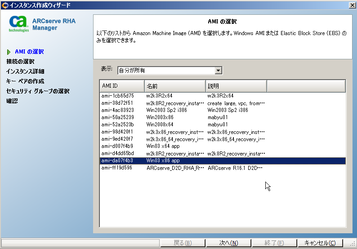The width and height of the screenshot is (357, 249).
Task: Click the 次へ(N) button
Action: click(x=228, y=243)
